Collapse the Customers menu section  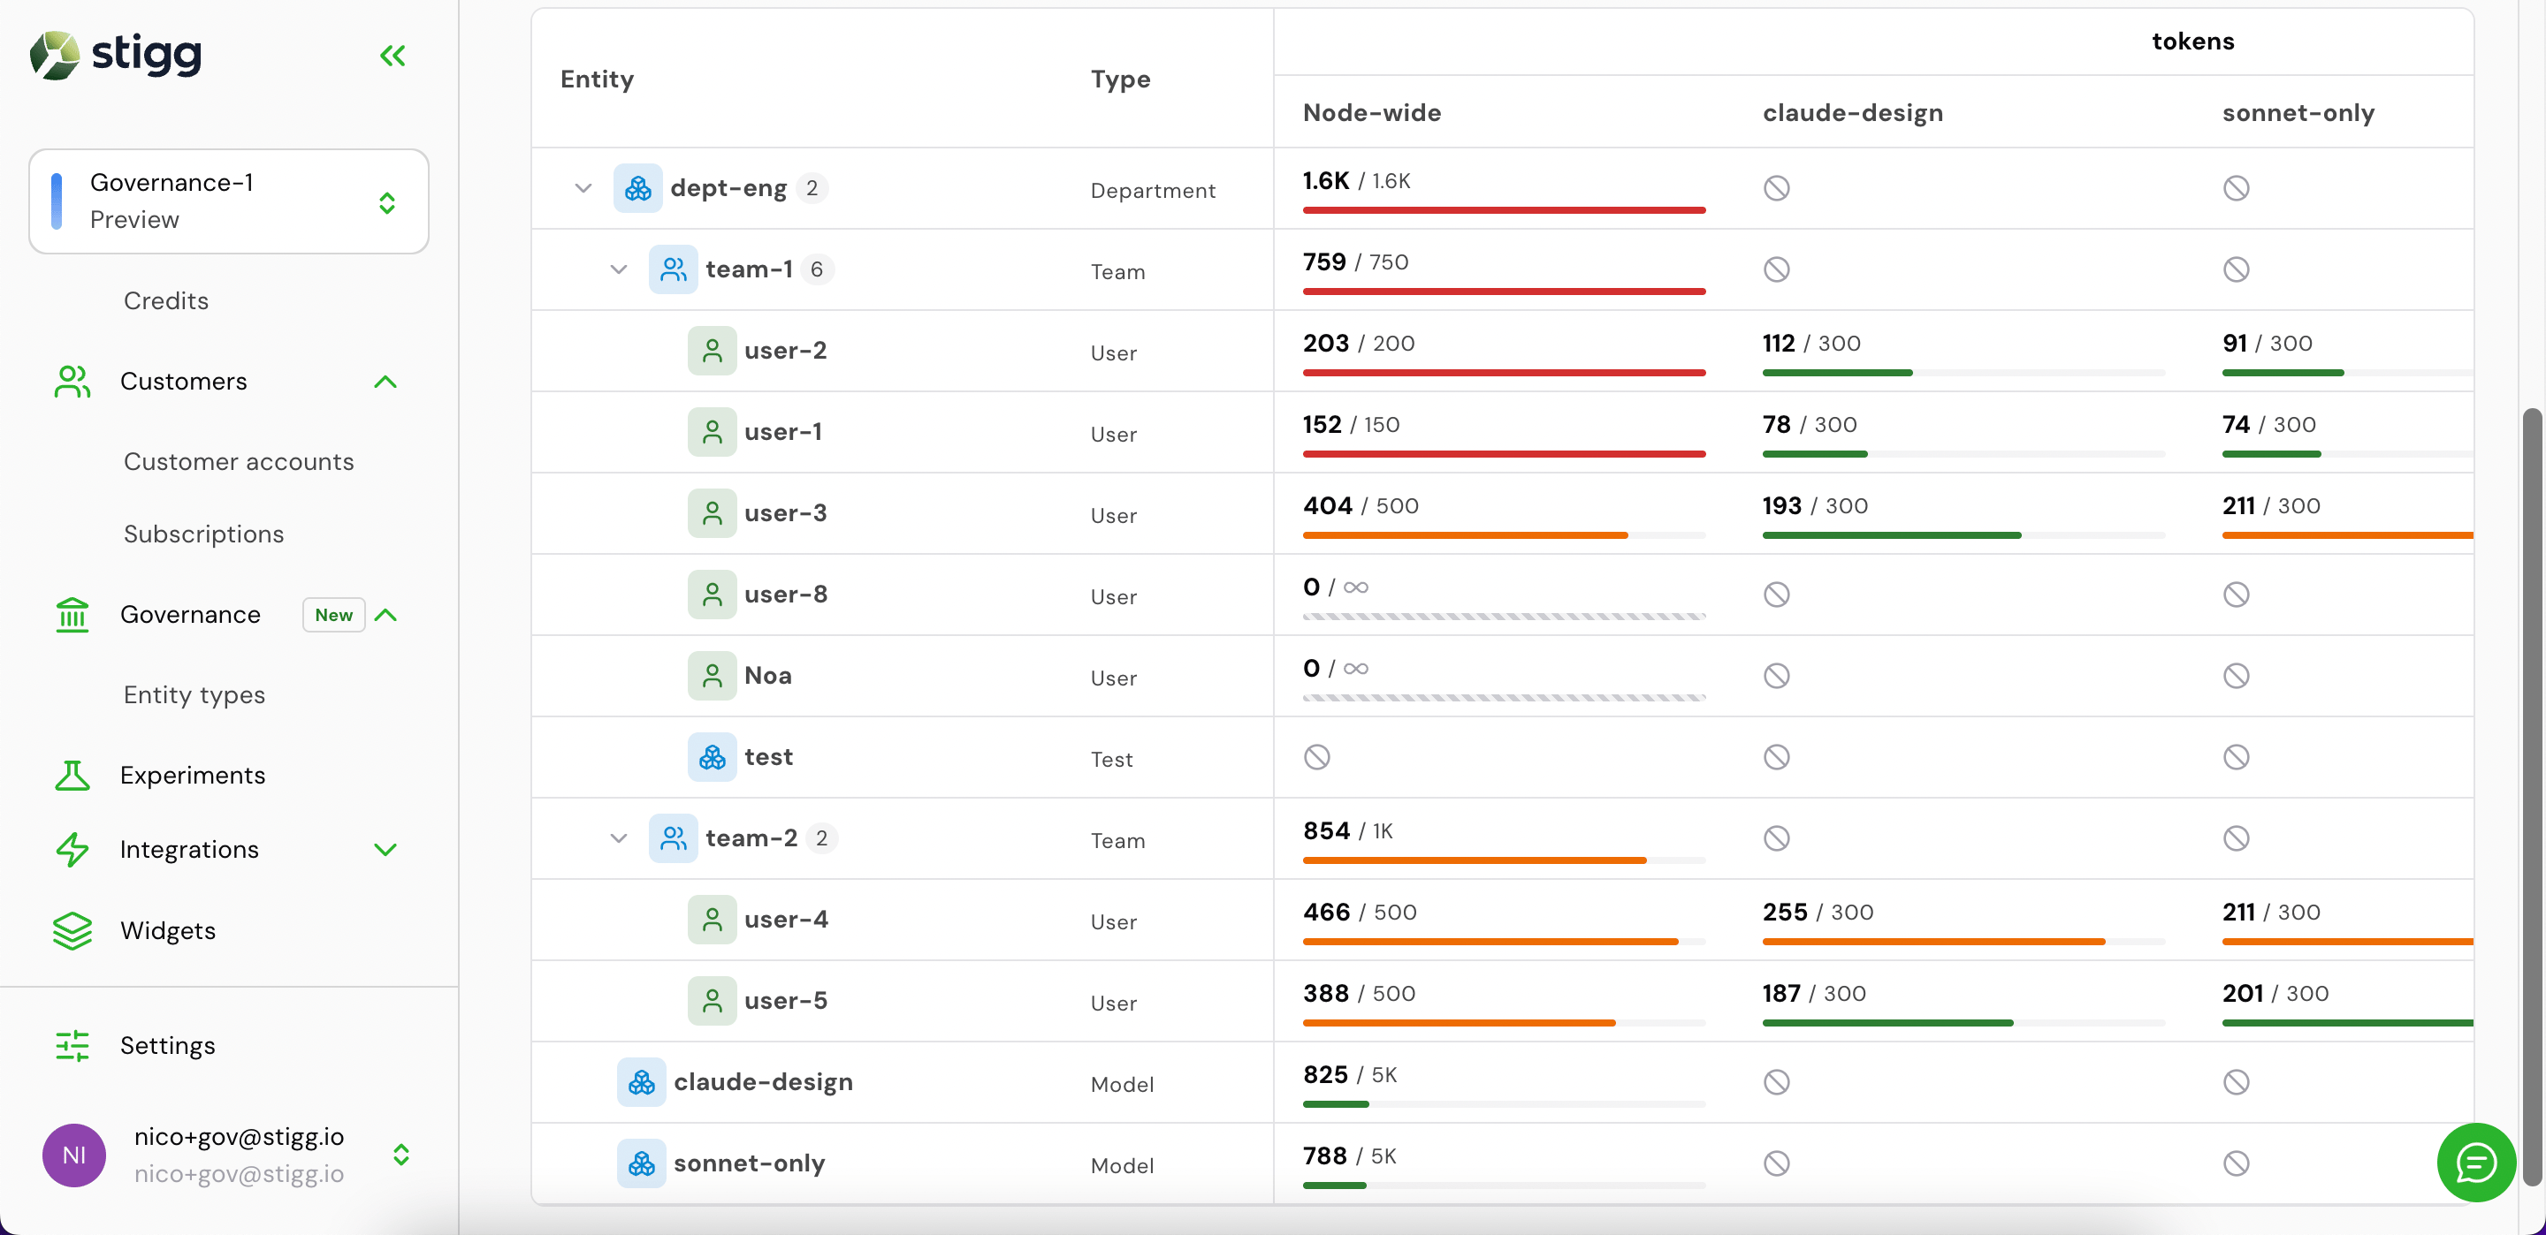(385, 382)
